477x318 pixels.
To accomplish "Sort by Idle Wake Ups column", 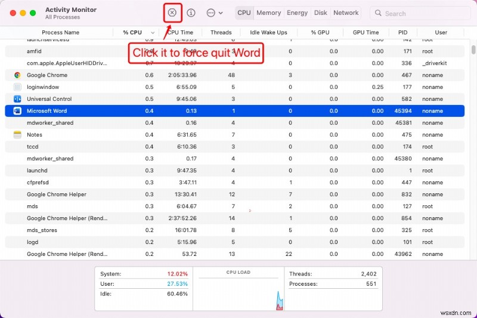I will [x=268, y=32].
